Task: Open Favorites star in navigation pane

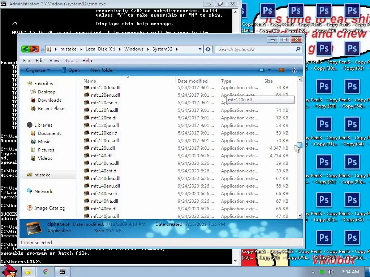Action: 30,83
